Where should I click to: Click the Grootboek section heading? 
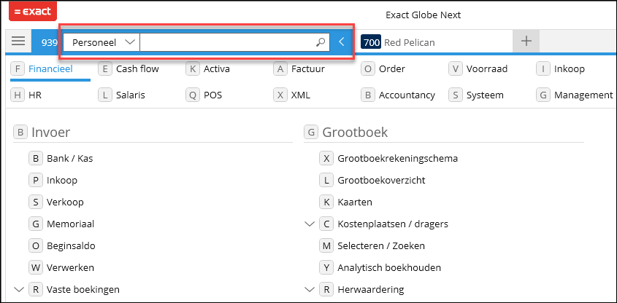(355, 133)
